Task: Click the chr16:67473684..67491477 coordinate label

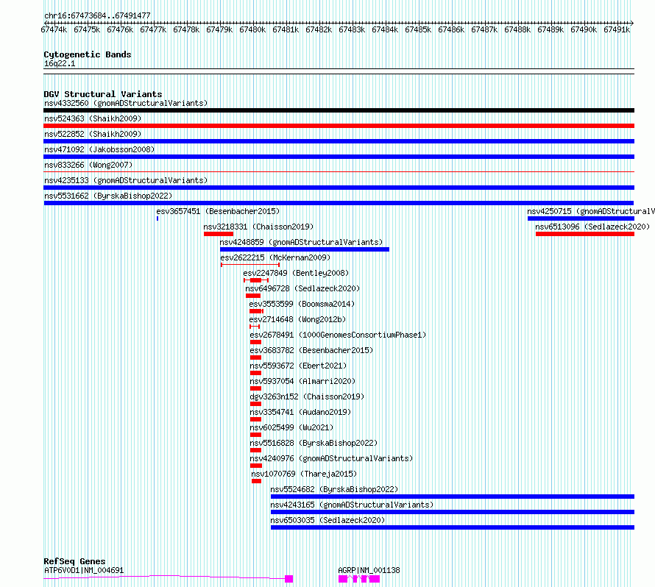Action: [x=97, y=15]
